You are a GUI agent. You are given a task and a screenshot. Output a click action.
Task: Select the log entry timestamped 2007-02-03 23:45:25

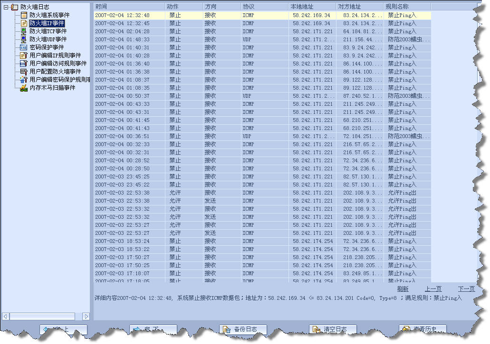pyautogui.click(x=262, y=177)
